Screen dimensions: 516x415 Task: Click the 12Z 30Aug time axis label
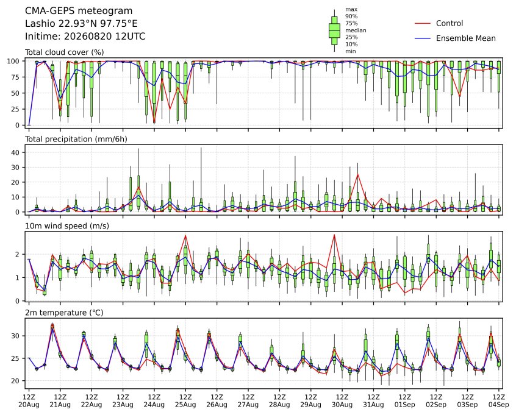point(342,401)
